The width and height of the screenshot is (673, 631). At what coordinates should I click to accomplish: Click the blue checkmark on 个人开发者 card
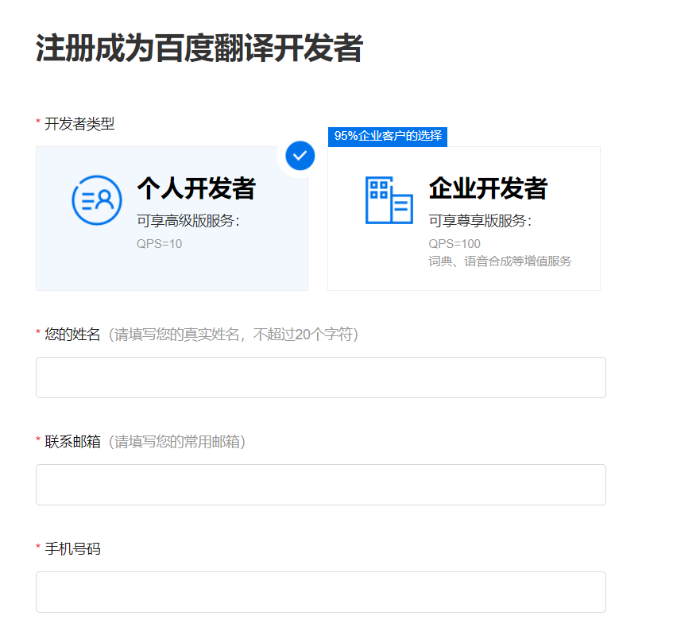[x=300, y=156]
